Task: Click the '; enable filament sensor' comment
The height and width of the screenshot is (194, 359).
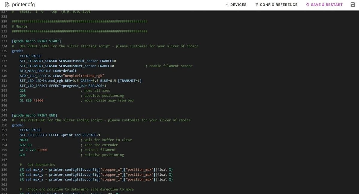Action: point(169,66)
